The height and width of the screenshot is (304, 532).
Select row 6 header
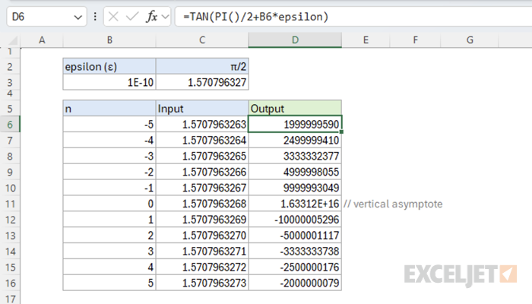click(x=10, y=125)
